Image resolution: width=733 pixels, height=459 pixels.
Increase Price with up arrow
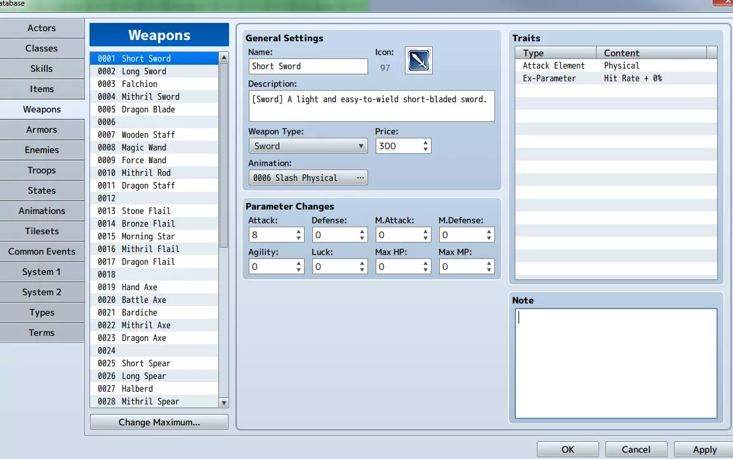pos(425,143)
